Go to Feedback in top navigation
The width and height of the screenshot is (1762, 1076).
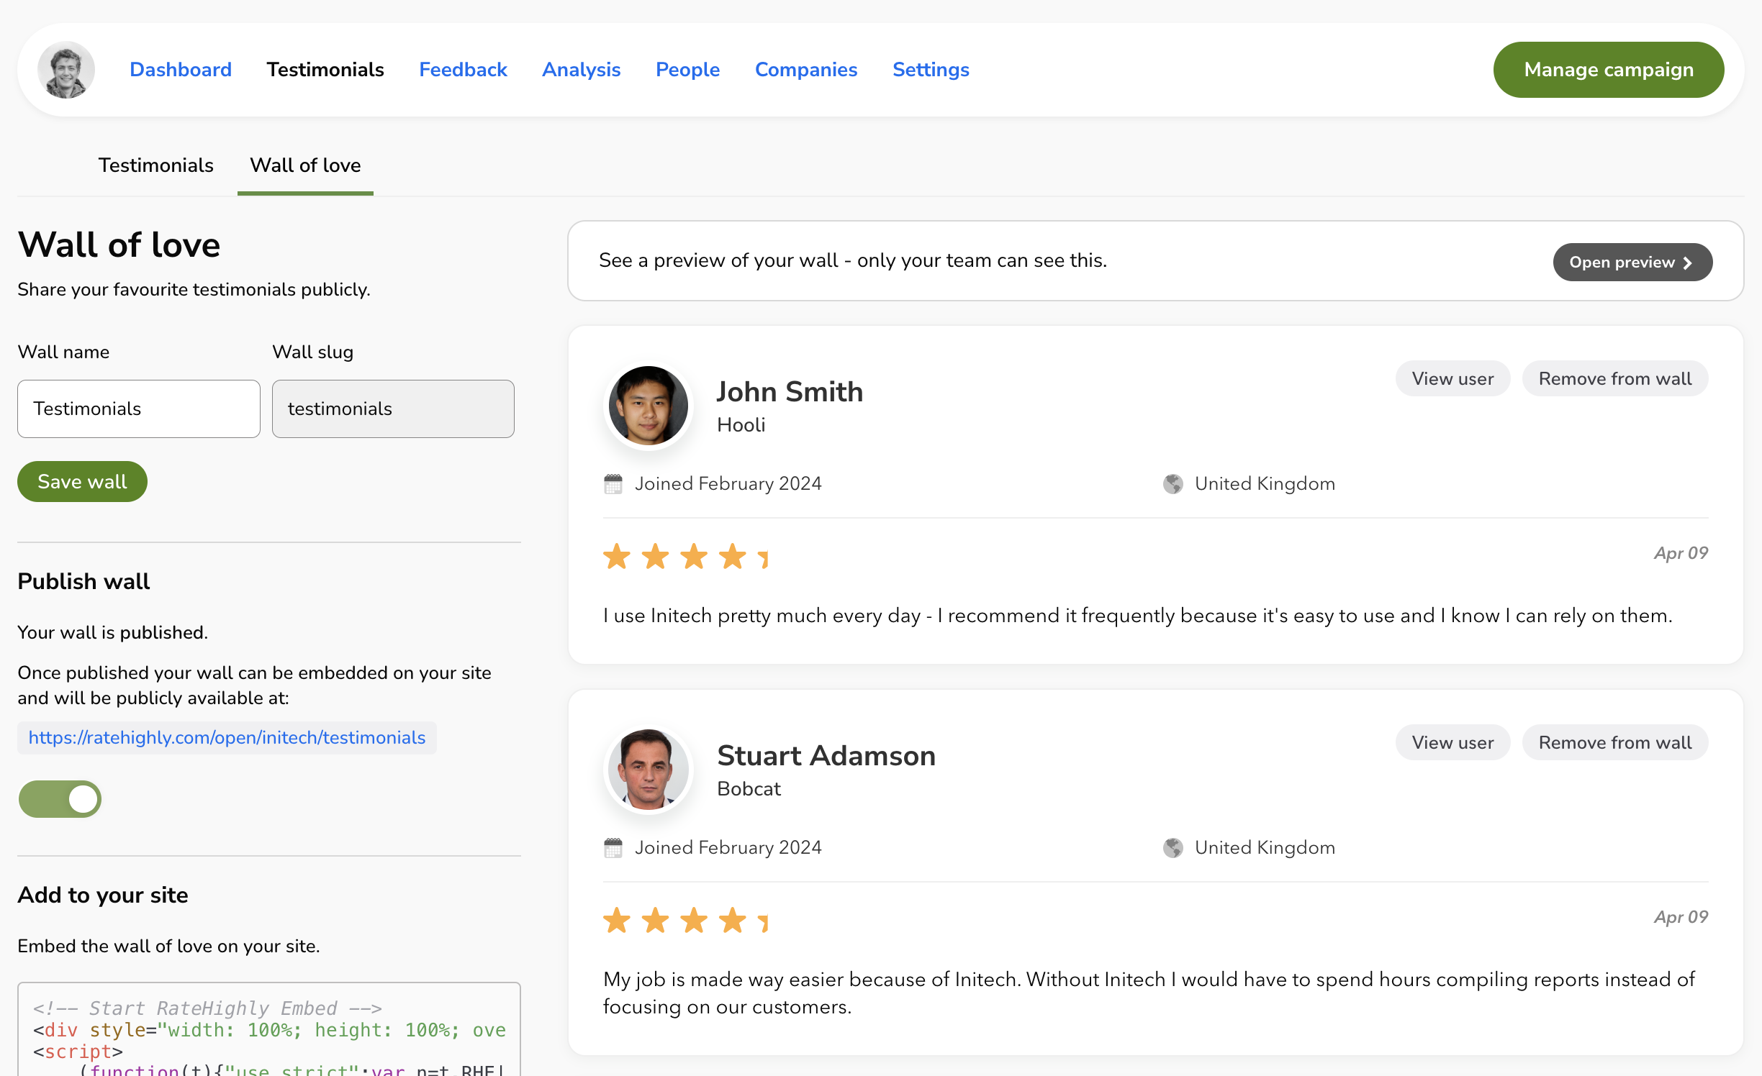pos(463,70)
